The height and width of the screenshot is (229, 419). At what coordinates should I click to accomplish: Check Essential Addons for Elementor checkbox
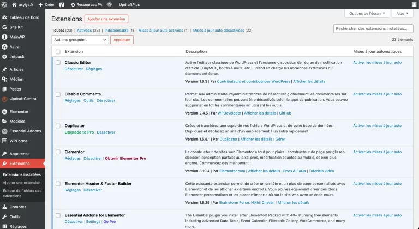pyautogui.click(x=58, y=215)
